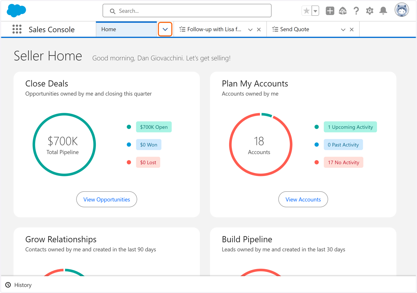Click the Close Deals card title
Screen dimensions: 417x293
(47, 84)
